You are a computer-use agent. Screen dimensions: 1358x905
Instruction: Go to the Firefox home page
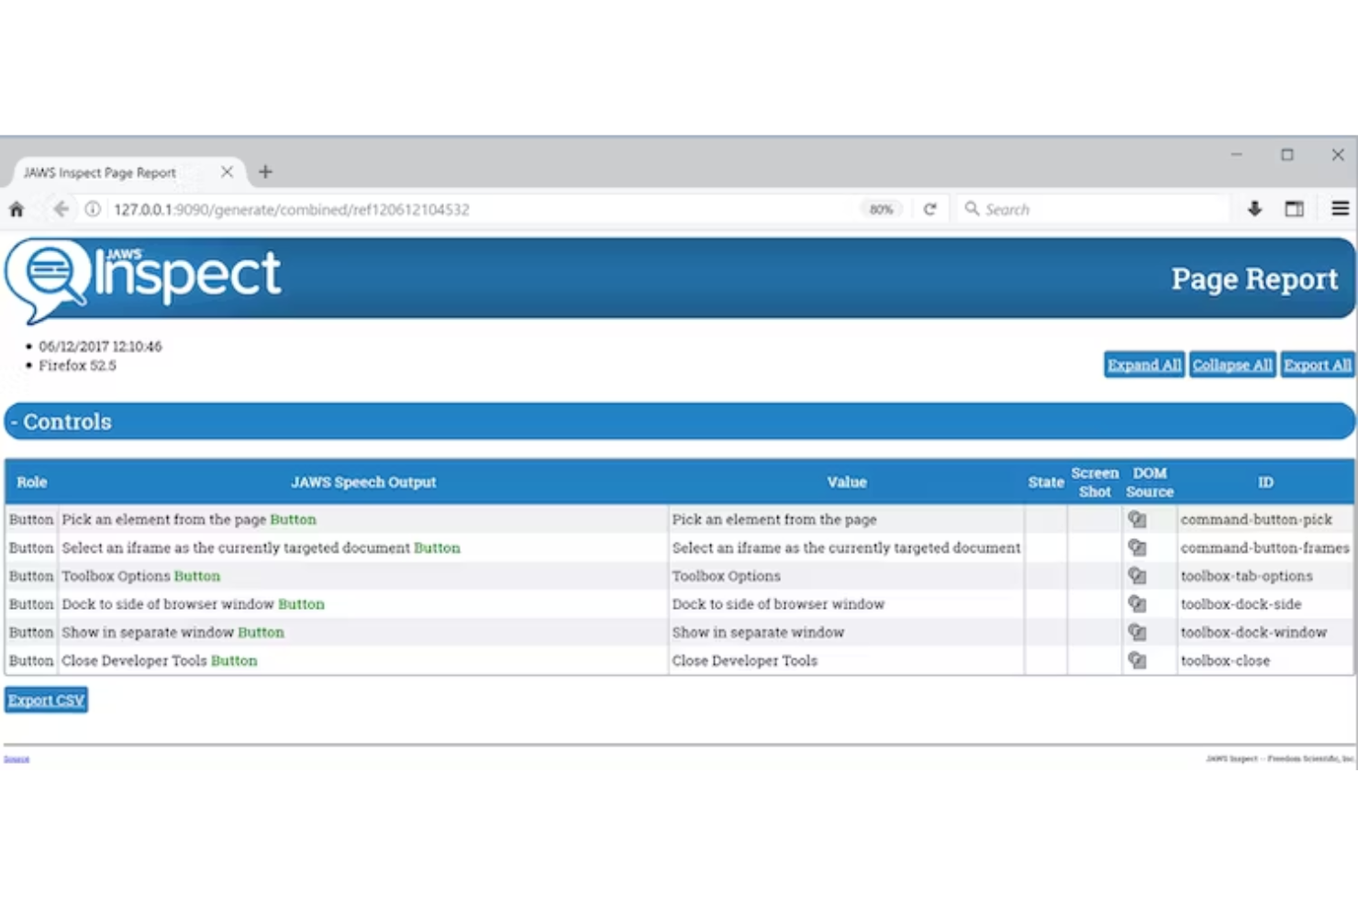[17, 209]
